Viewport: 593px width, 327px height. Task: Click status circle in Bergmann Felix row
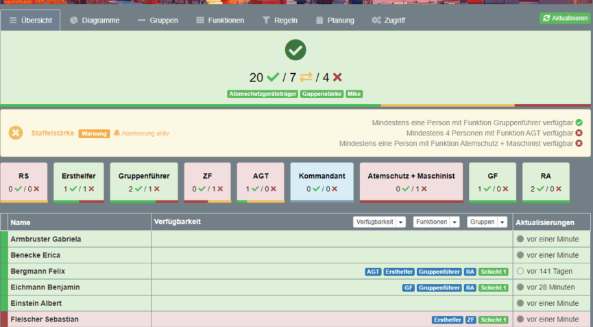(x=520, y=271)
